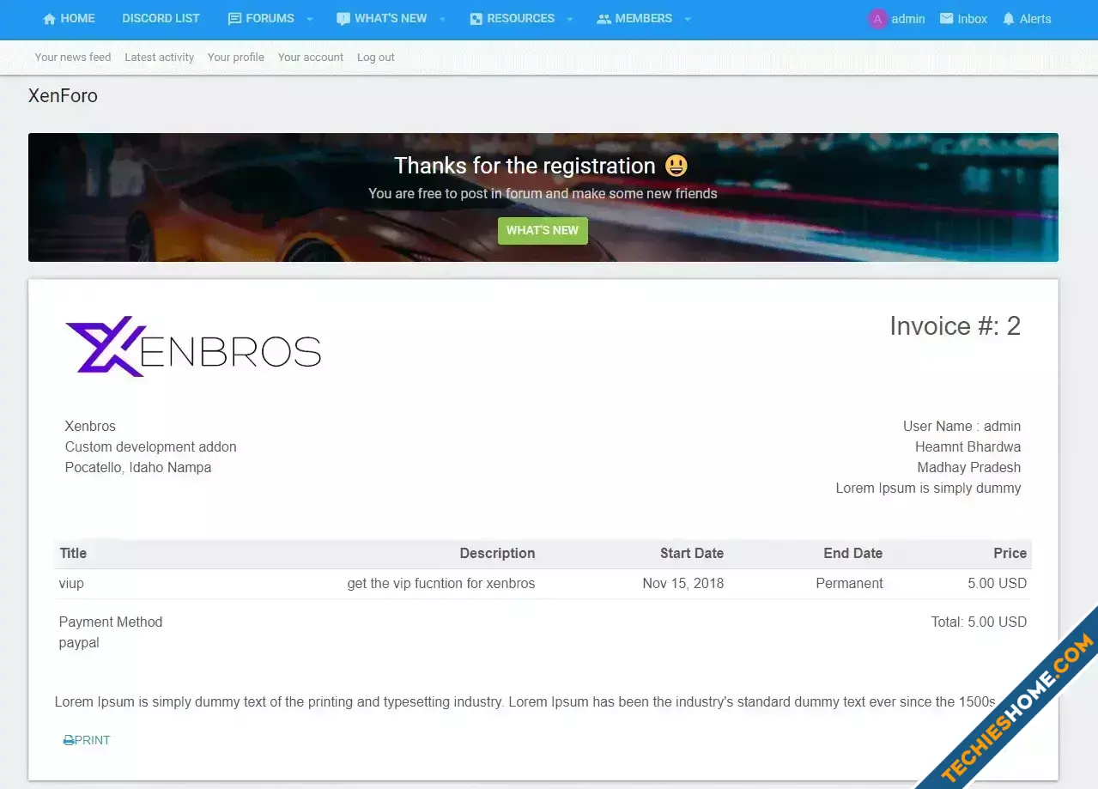
Task: Click the admin avatar circle
Action: pos(877,19)
